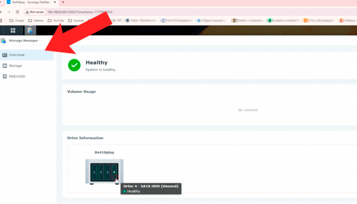This screenshot has width=357, height=204.
Task: Open the HDD/SSD section
Action: click(27, 76)
